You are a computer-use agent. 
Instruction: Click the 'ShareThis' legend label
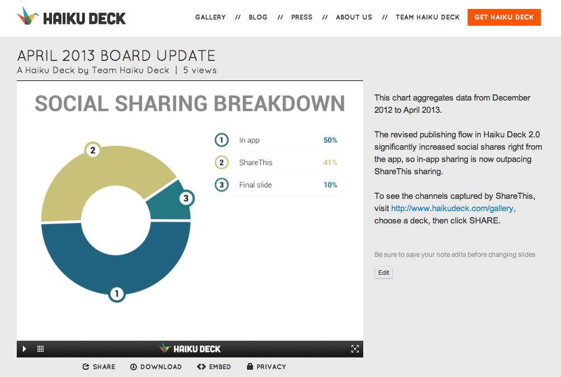point(256,163)
